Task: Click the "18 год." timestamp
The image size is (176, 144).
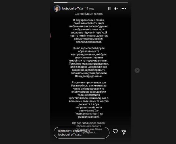Action: [x=90, y=9]
